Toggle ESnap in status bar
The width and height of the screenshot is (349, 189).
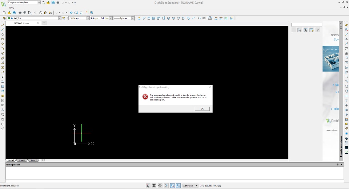pyautogui.click(x=172, y=185)
